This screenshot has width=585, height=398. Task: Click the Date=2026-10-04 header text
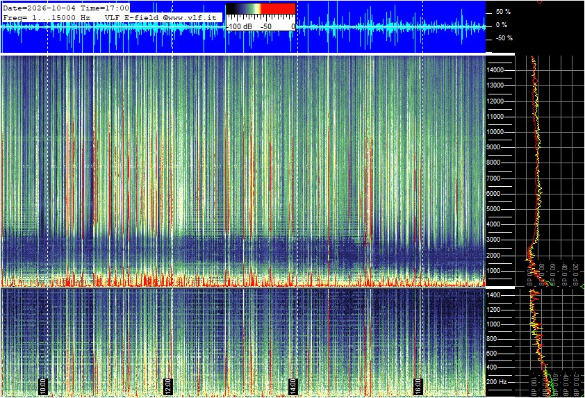pos(39,8)
